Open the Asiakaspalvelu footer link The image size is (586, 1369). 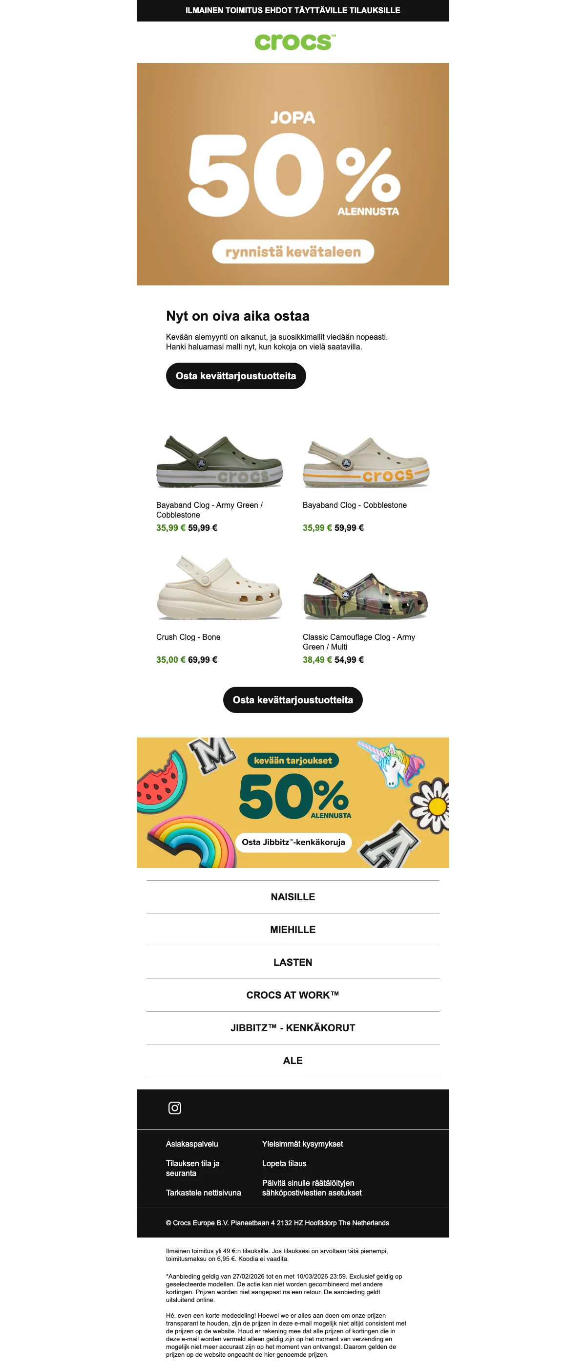point(192,1144)
